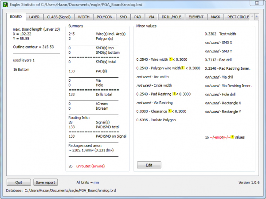Go to the POLYGON tab

pyautogui.click(x=105, y=17)
